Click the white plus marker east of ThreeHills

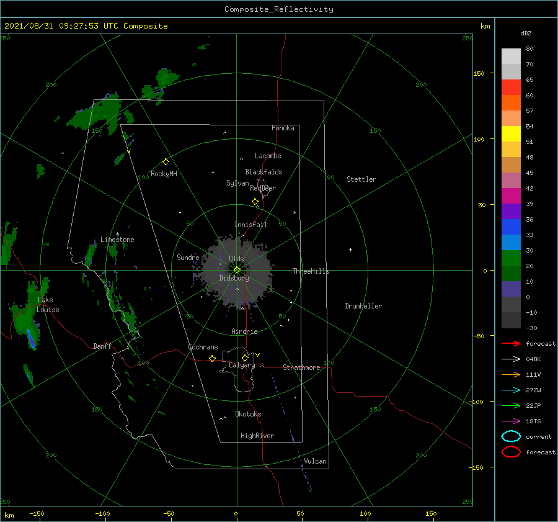350,250
